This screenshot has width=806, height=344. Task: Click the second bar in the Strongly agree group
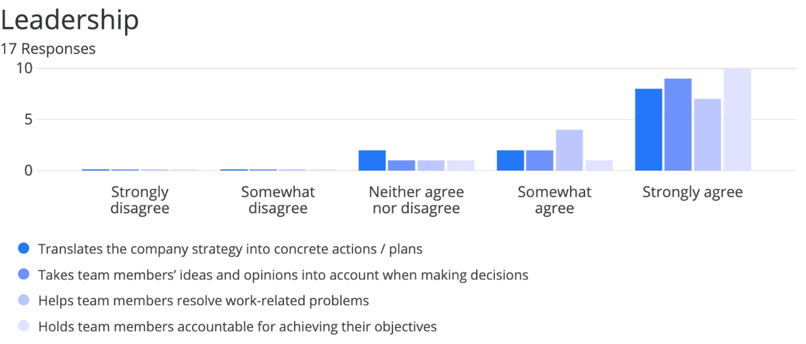coord(678,125)
